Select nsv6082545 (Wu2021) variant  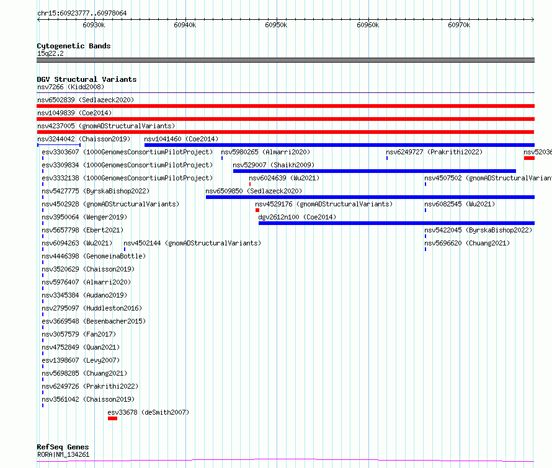coord(460,204)
